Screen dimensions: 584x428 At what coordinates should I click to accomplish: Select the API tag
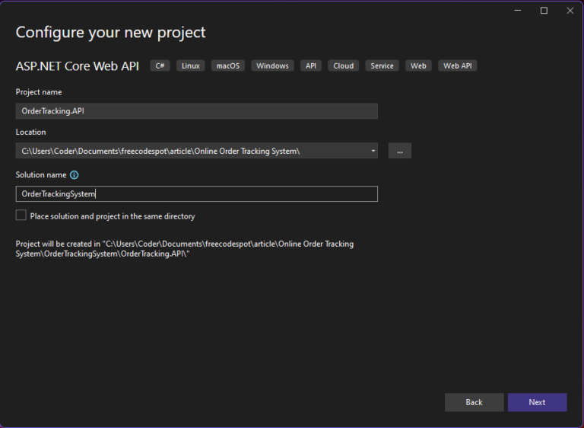[311, 66]
